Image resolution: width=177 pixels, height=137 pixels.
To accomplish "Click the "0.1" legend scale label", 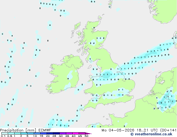I will click(3, 136).
